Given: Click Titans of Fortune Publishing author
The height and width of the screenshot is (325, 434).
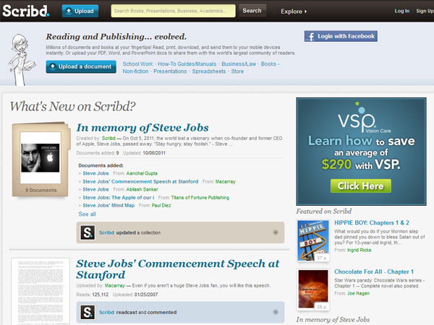Looking at the screenshot, I should 200,198.
